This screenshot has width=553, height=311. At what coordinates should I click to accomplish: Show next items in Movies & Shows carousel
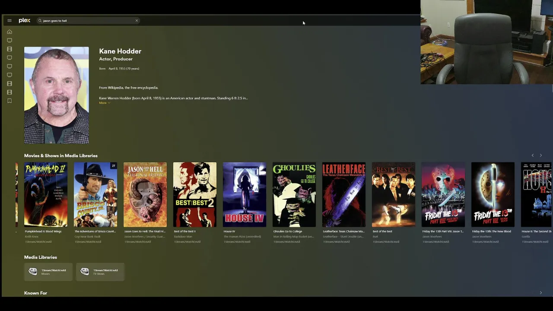(x=540, y=155)
